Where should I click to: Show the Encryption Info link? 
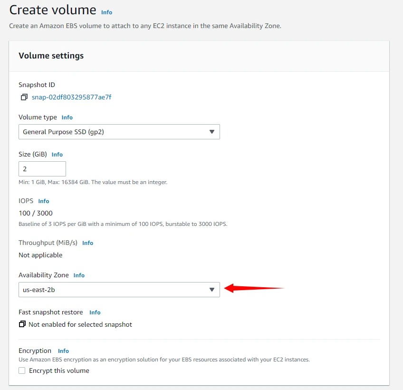click(x=63, y=351)
